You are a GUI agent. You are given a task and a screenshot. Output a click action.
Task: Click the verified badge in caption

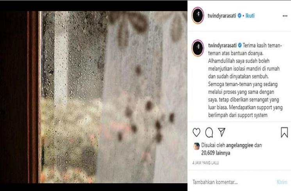[240, 45]
